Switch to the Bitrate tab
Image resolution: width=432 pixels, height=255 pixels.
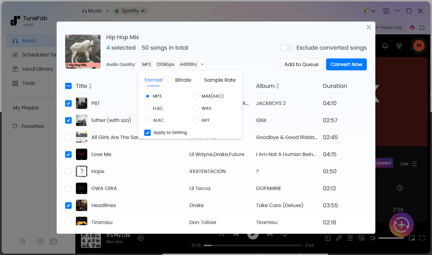point(183,80)
